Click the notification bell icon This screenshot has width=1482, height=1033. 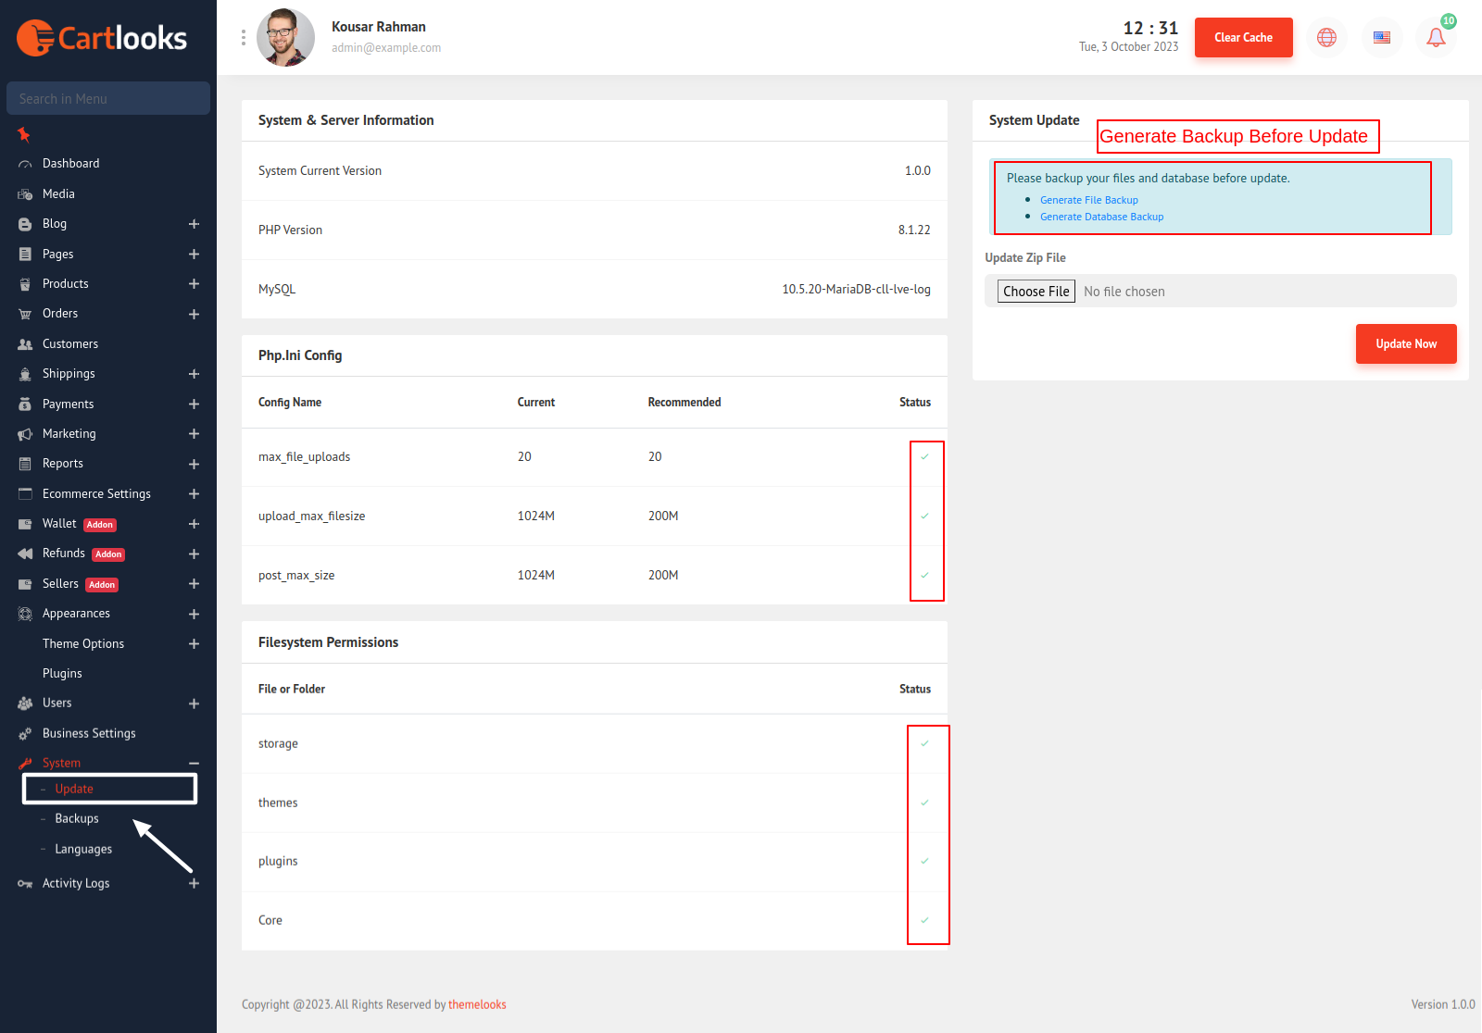click(1436, 38)
